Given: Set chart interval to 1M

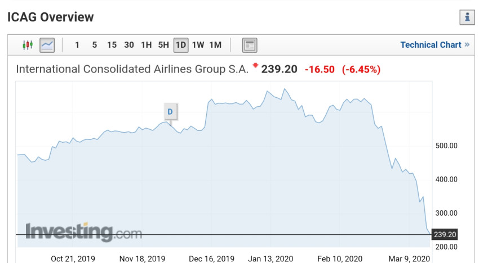Looking at the screenshot, I should (215, 45).
